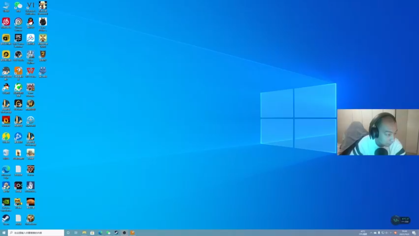Image resolution: width=419 pixels, height=236 pixels.
Task: Open File Explorer from the taskbar
Action: coord(84,233)
